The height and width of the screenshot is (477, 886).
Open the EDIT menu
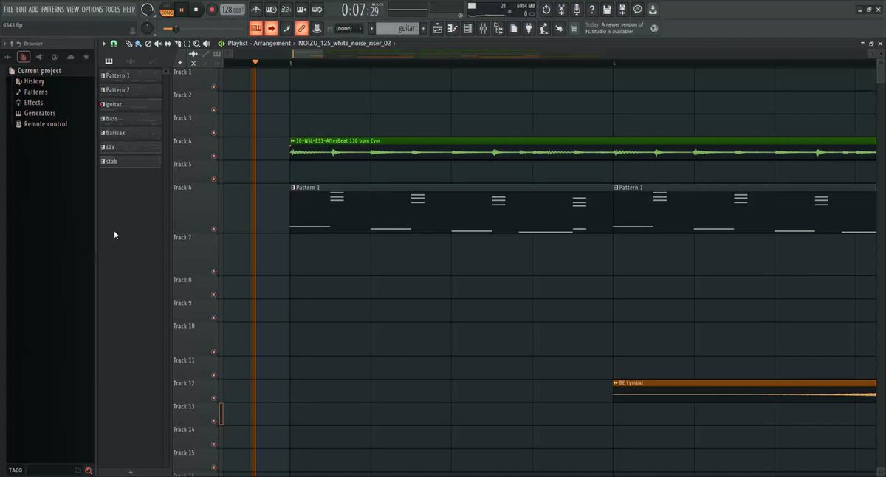pos(22,9)
